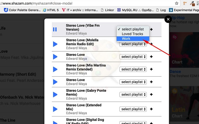The image size is (199, 124).
Task: Play Stereo Love (Gabry Ponte Remix)
Action: (x=55, y=94)
